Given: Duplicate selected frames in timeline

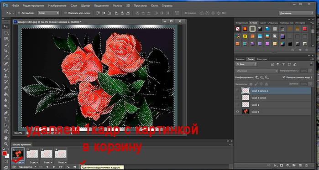Looking at the screenshot, I should pyautogui.click(x=75, y=167).
